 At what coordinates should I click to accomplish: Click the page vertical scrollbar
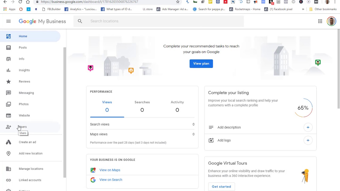(338, 68)
